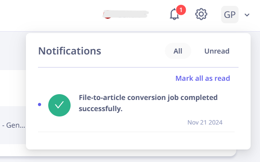
Task: Click the Nov 21 2024 notification date
Action: (x=205, y=122)
